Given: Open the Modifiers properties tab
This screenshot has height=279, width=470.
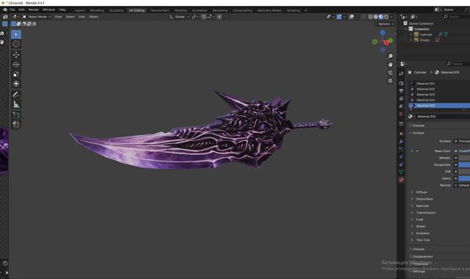Looking at the screenshot, I should tap(402, 142).
